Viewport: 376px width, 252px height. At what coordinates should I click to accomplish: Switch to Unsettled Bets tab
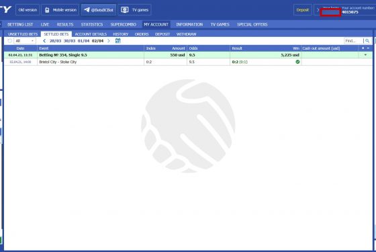(23, 34)
